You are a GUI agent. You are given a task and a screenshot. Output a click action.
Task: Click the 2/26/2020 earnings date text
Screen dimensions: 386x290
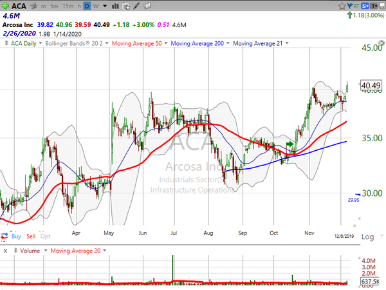[19, 34]
